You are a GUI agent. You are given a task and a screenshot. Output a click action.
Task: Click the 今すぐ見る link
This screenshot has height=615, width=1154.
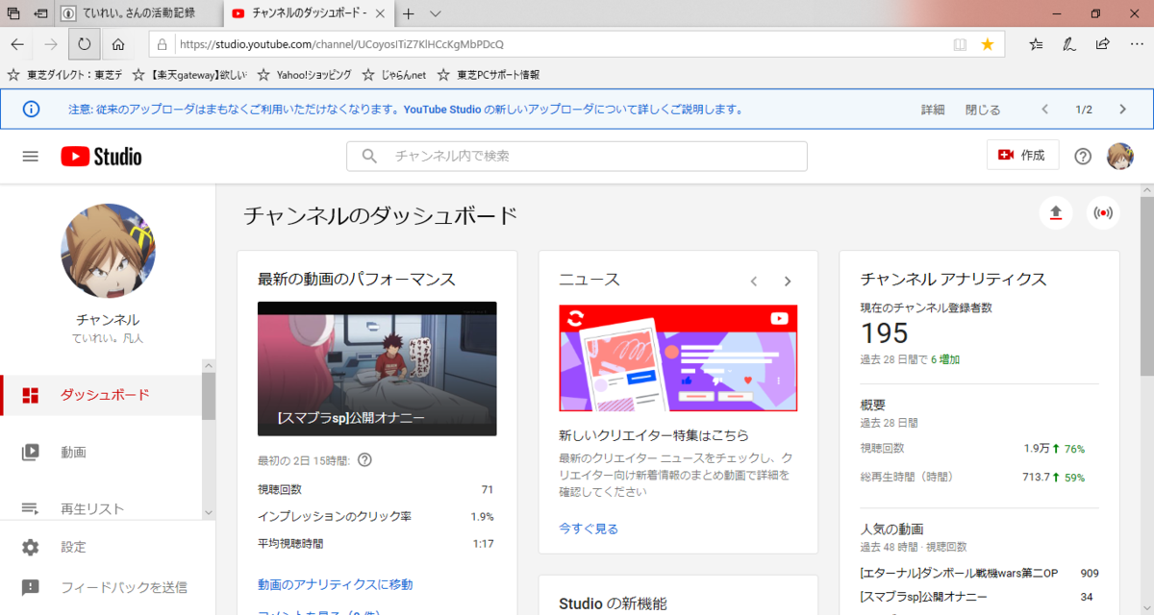[589, 529]
